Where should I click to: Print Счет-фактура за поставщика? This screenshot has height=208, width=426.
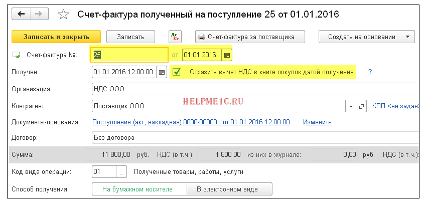pos(250,37)
